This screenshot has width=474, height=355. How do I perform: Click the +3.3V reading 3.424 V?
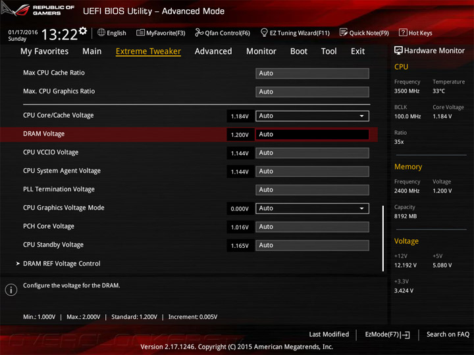tap(404, 291)
